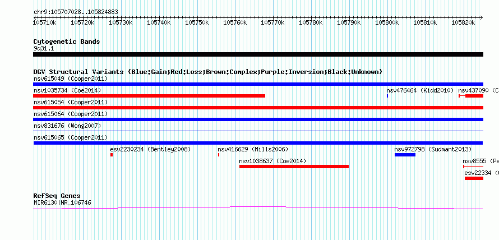Open the RefSeq Genes track title
Viewport: 499px width, 240px height.
pyautogui.click(x=57, y=196)
